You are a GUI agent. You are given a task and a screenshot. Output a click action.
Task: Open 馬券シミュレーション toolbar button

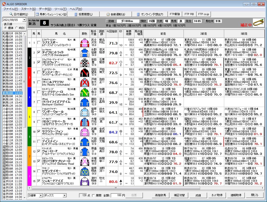coord(51,14)
